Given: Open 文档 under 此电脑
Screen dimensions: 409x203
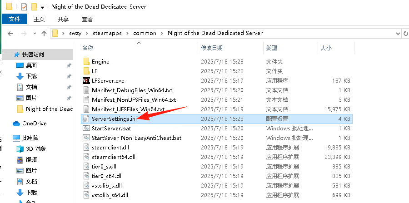Looking at the screenshot, I should click(31, 181).
